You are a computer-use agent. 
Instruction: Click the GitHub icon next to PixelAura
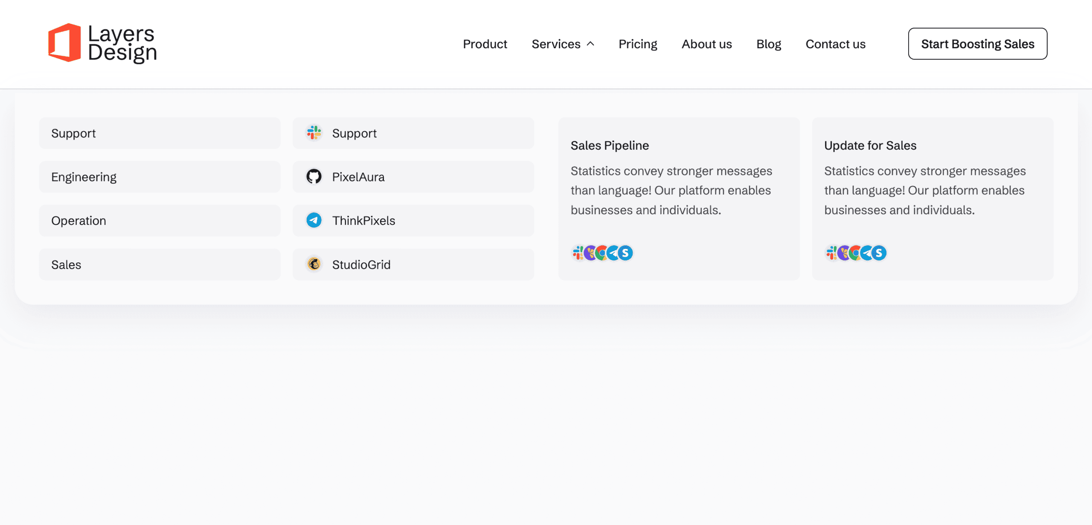click(314, 177)
